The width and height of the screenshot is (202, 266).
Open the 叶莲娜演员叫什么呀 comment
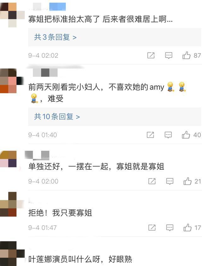(80, 259)
